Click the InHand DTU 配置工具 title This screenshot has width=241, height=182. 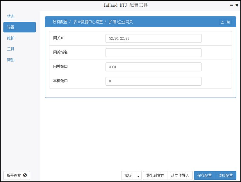(x=126, y=5)
